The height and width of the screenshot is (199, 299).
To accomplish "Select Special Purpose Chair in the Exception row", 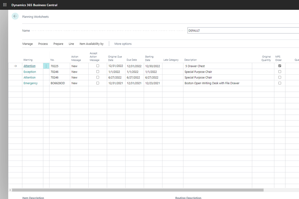I will pyautogui.click(x=218, y=72).
